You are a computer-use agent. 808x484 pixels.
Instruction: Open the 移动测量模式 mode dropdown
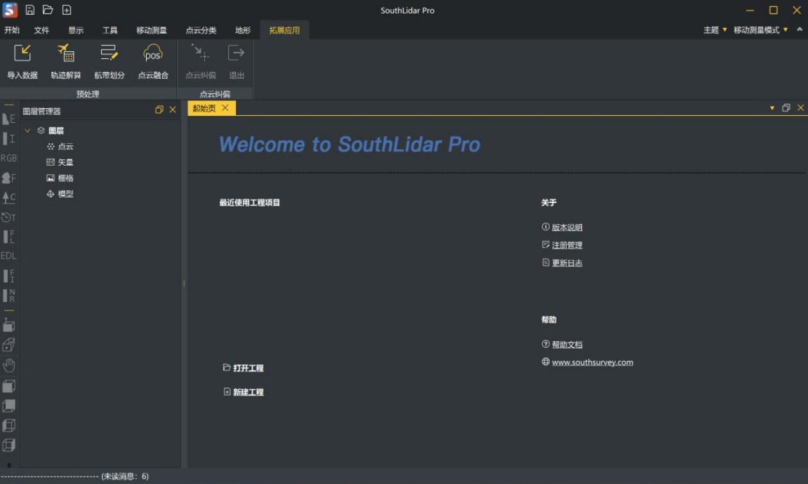pos(761,30)
